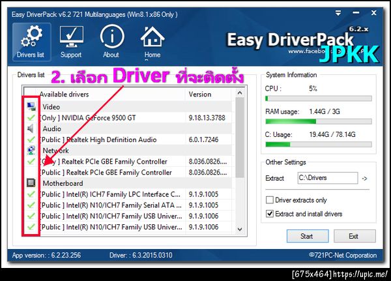Open the About tab
This screenshot has width=391, height=281.
pyautogui.click(x=111, y=42)
